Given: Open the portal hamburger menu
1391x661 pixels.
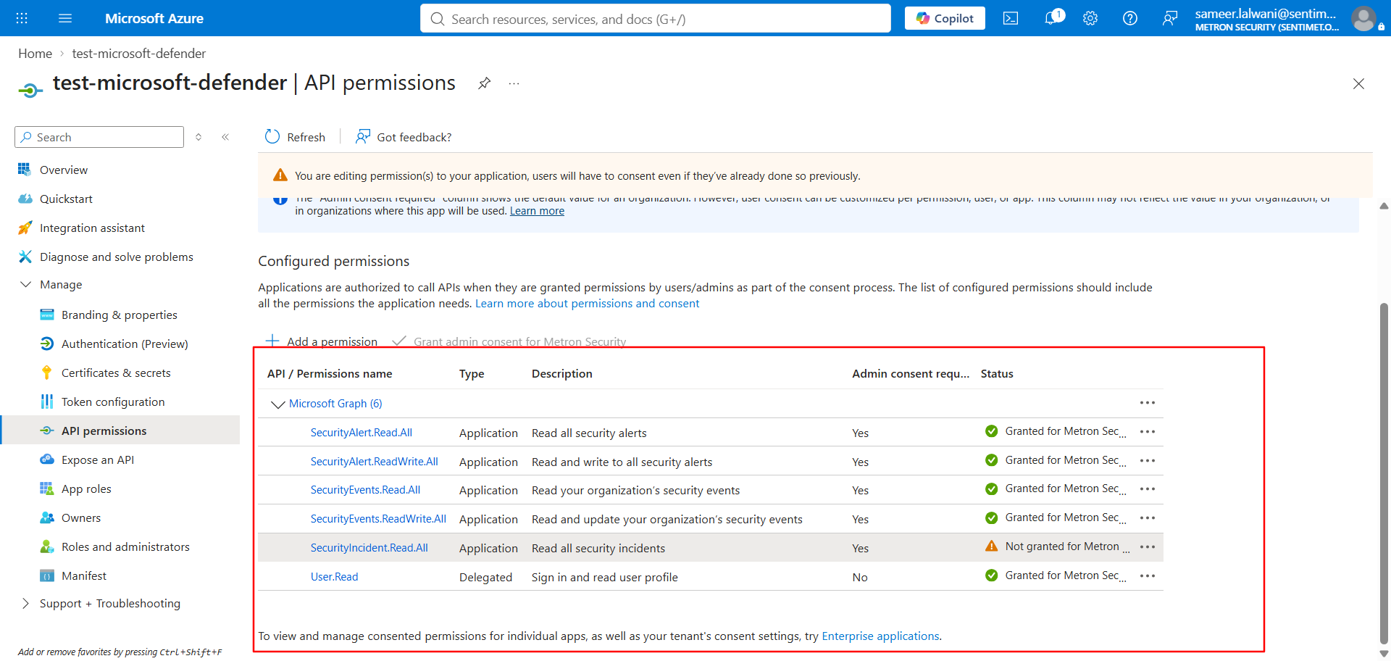Looking at the screenshot, I should [x=65, y=18].
